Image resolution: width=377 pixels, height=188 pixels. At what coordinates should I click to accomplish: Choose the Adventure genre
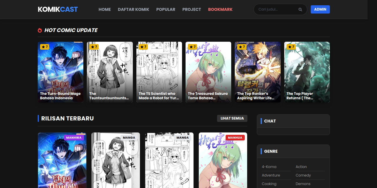click(271, 175)
